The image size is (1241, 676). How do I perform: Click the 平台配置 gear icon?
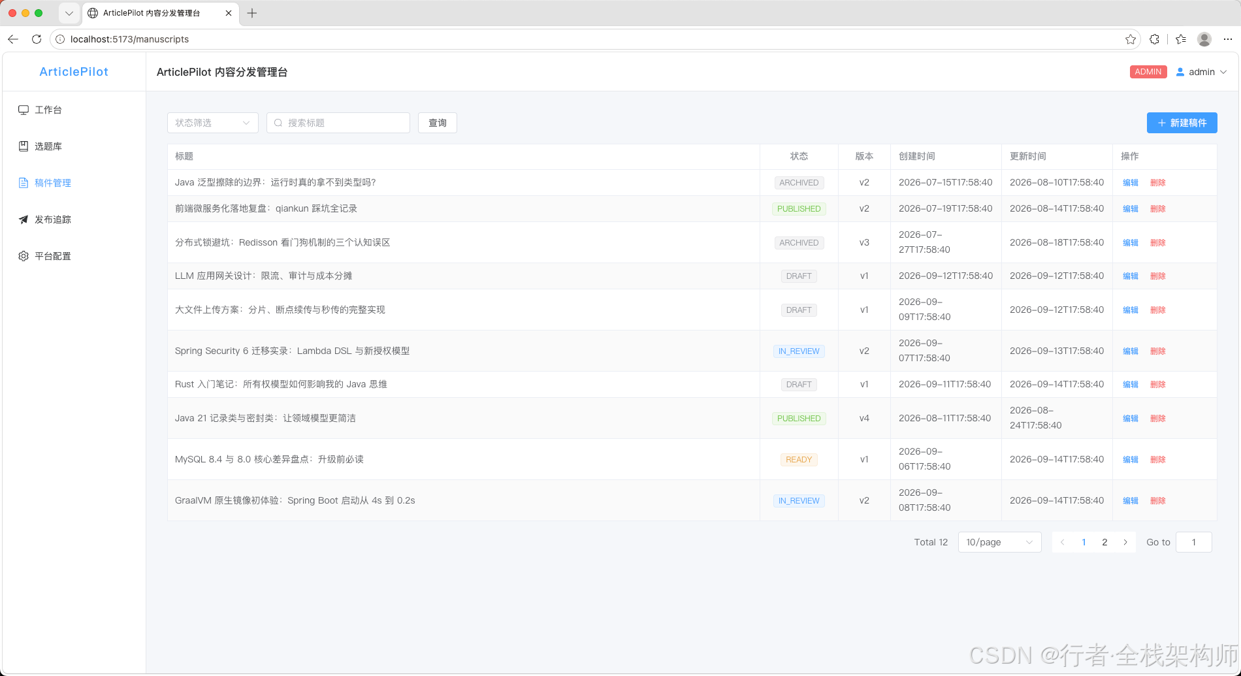pos(24,256)
